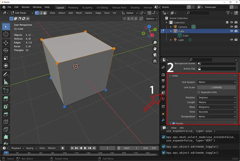Enable the Separate Units checkbox

pyautogui.click(x=199, y=92)
